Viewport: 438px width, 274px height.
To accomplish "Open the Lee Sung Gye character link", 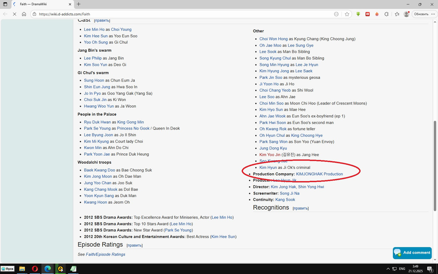I will (x=300, y=46).
